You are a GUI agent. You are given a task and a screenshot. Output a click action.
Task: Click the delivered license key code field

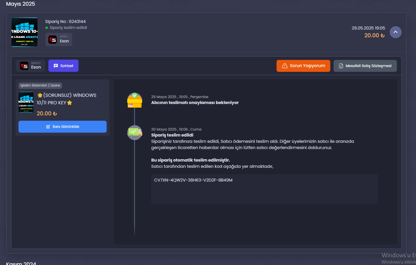click(x=264, y=189)
